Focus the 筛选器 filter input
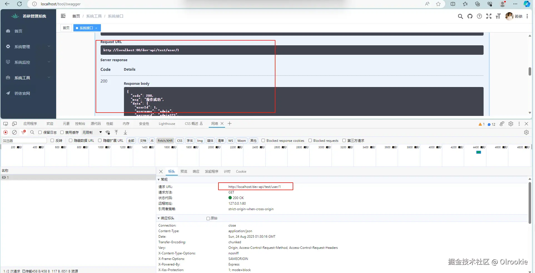Image resolution: width=535 pixels, height=273 pixels. 24,140
